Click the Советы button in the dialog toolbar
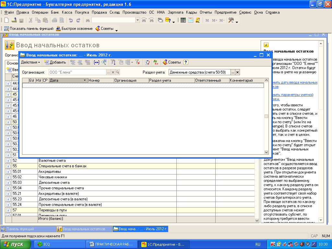 172,62
